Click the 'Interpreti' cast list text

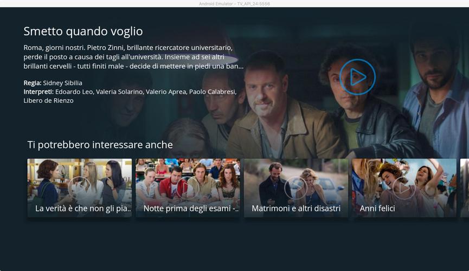pos(130,96)
